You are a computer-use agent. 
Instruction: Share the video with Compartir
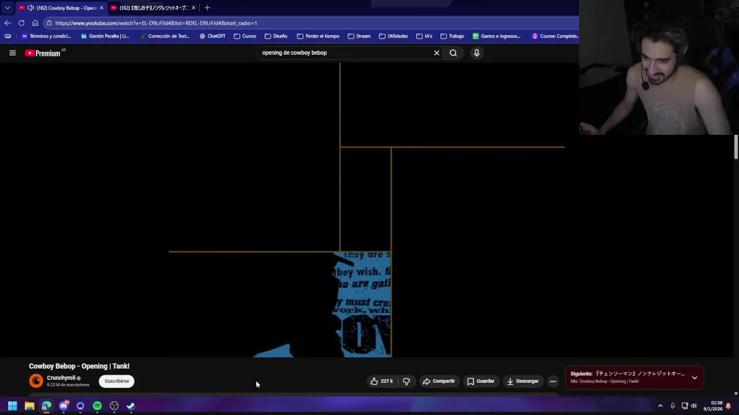(439, 381)
